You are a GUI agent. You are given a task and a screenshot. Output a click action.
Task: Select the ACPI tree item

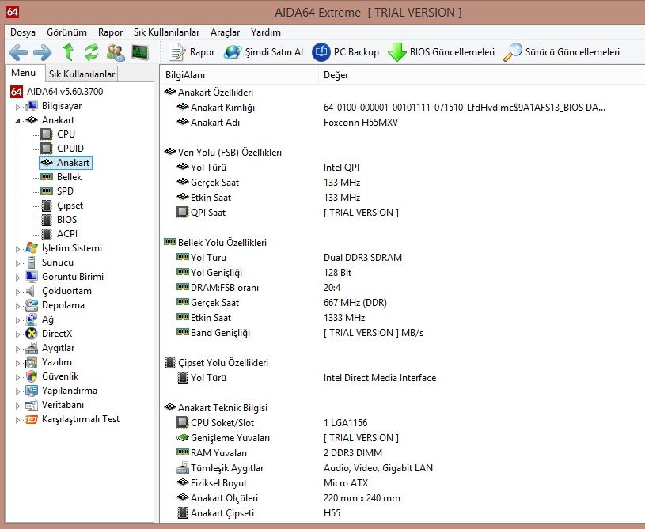tap(67, 234)
